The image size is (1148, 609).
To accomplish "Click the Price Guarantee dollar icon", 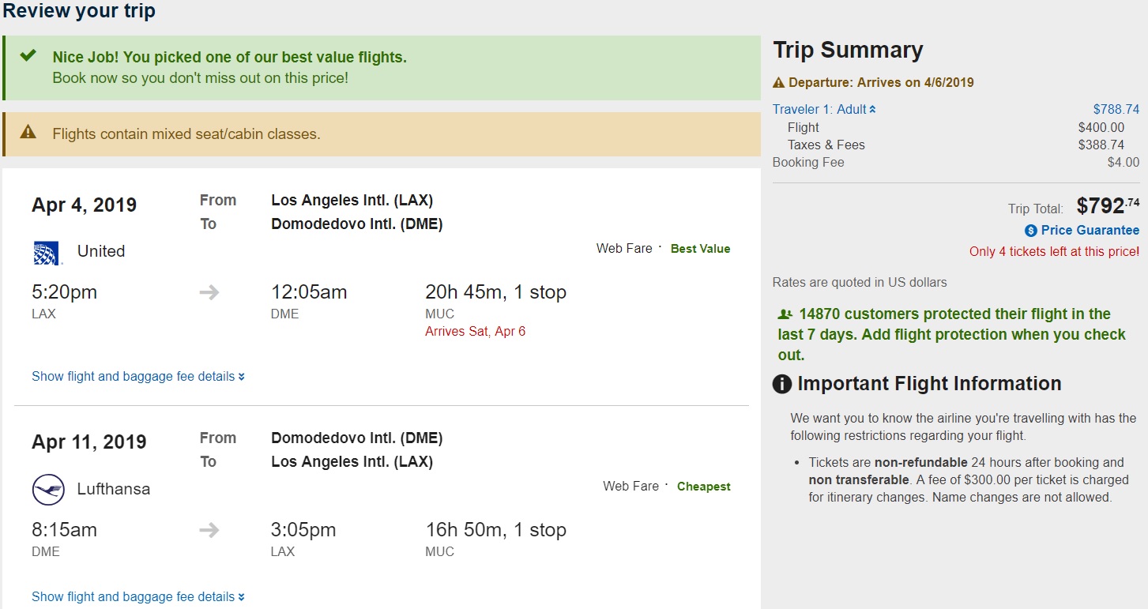I will tap(1030, 231).
